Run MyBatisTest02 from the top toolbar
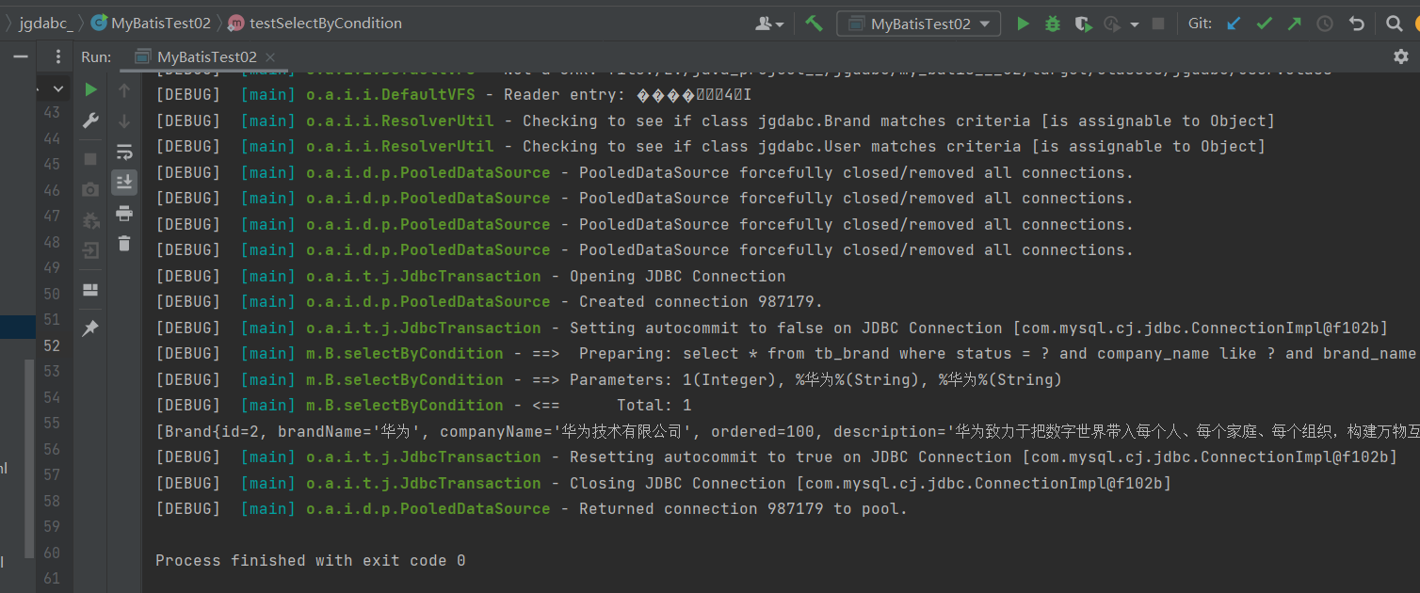 click(1023, 24)
